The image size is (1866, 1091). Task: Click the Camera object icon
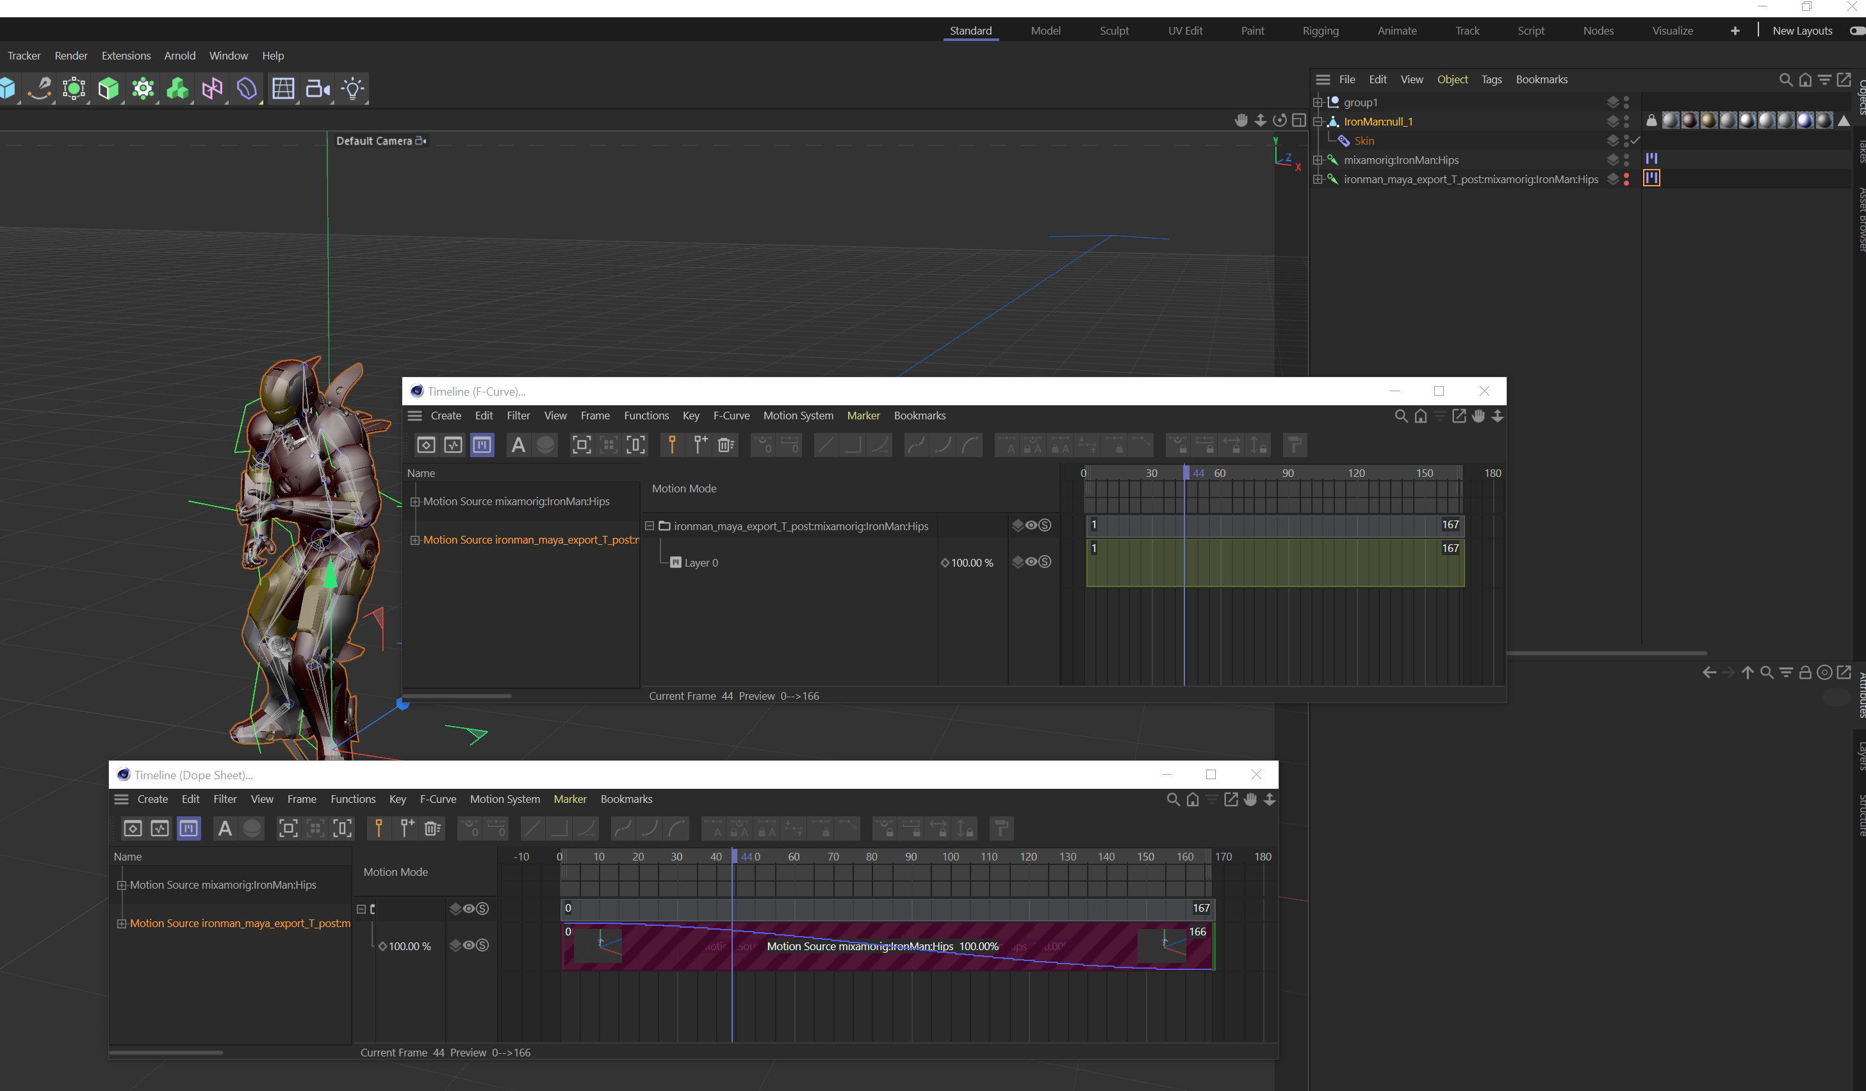317,89
